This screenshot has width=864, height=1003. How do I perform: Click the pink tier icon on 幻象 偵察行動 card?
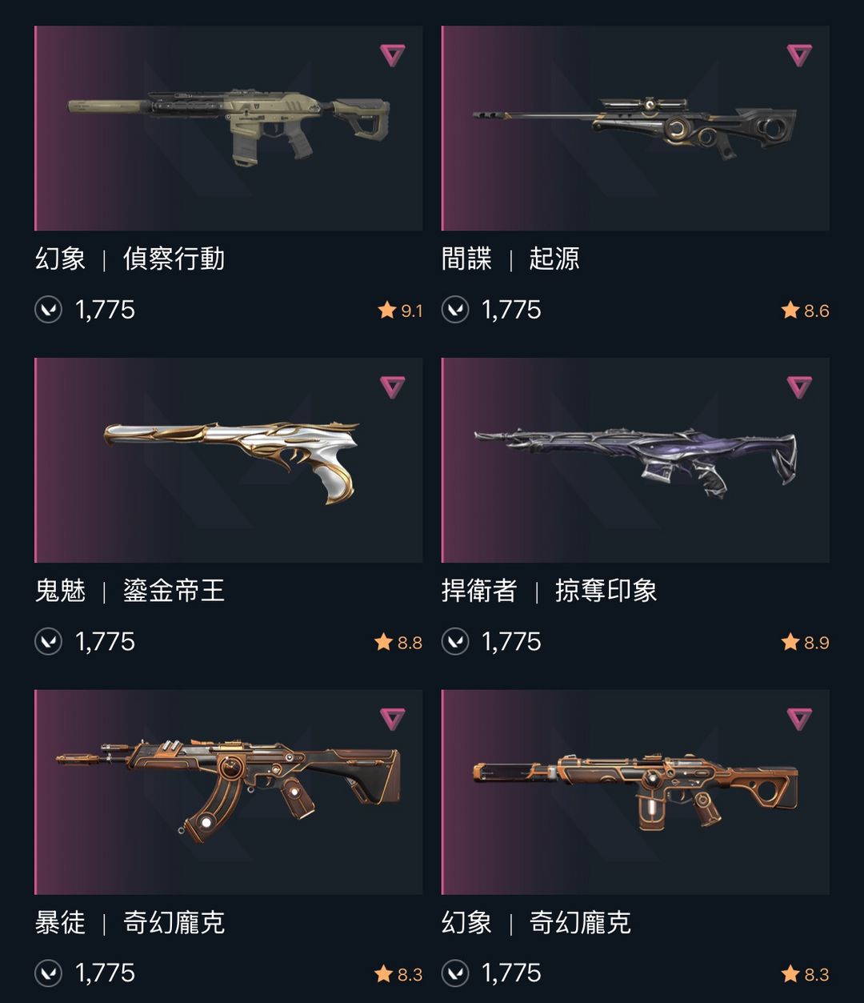tap(392, 55)
